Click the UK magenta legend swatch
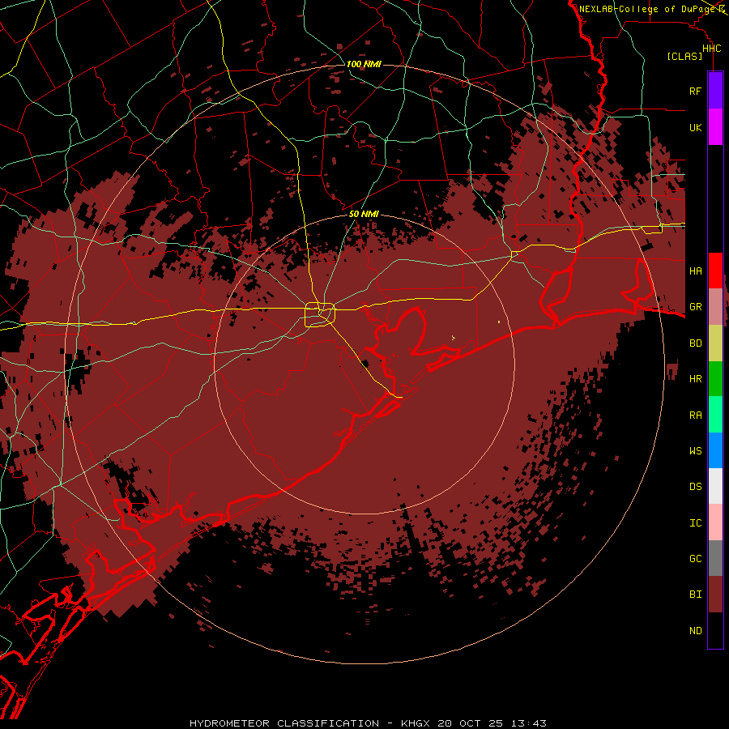 715,127
